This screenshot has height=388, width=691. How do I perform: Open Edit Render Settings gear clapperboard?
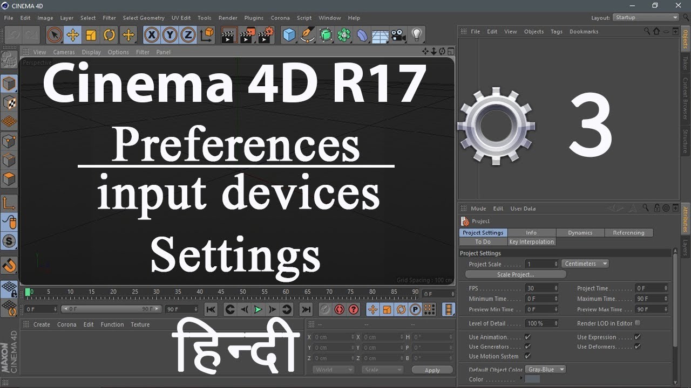(266, 35)
